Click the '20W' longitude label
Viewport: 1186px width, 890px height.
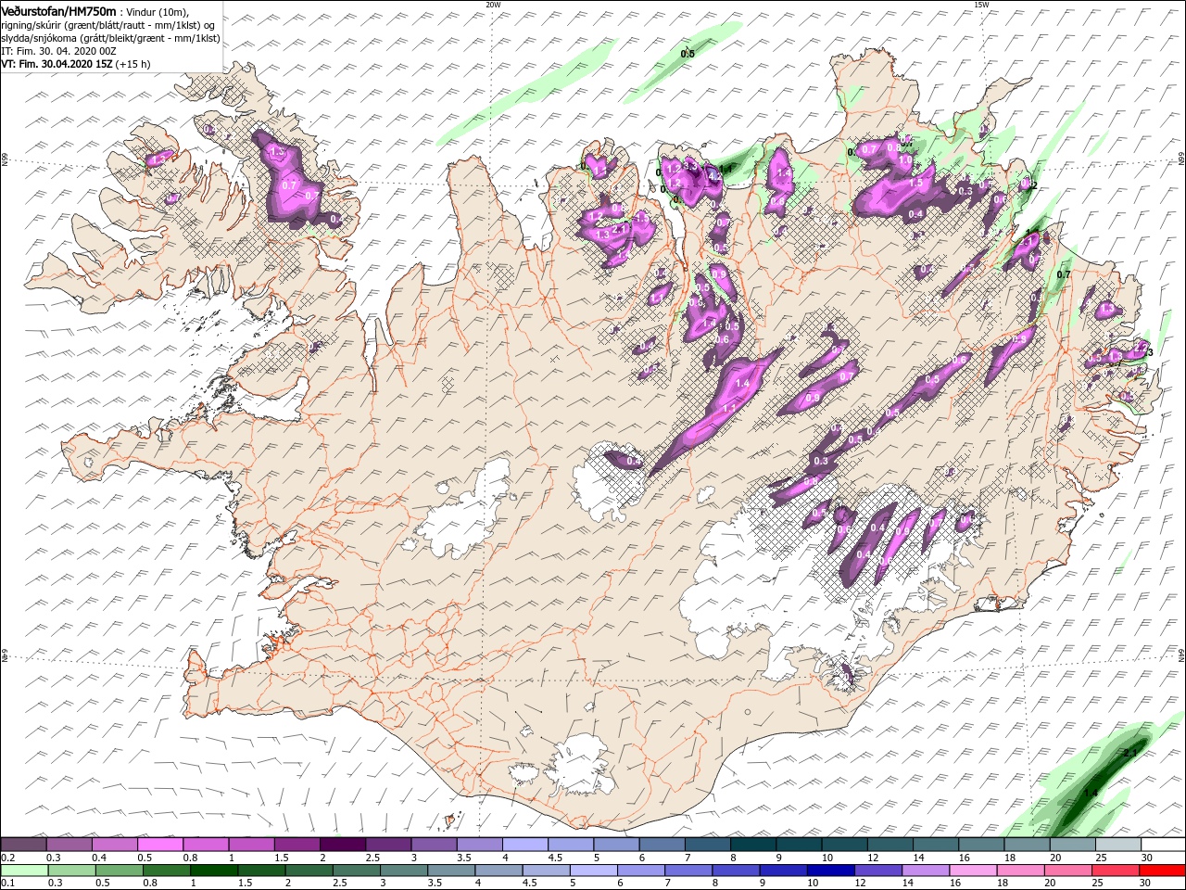(493, 5)
